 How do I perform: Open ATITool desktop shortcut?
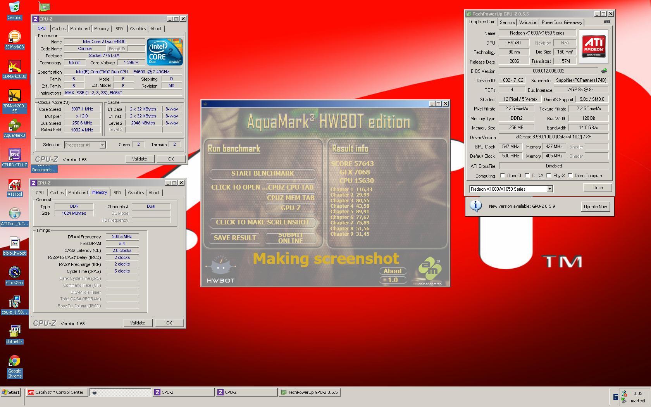[14, 188]
